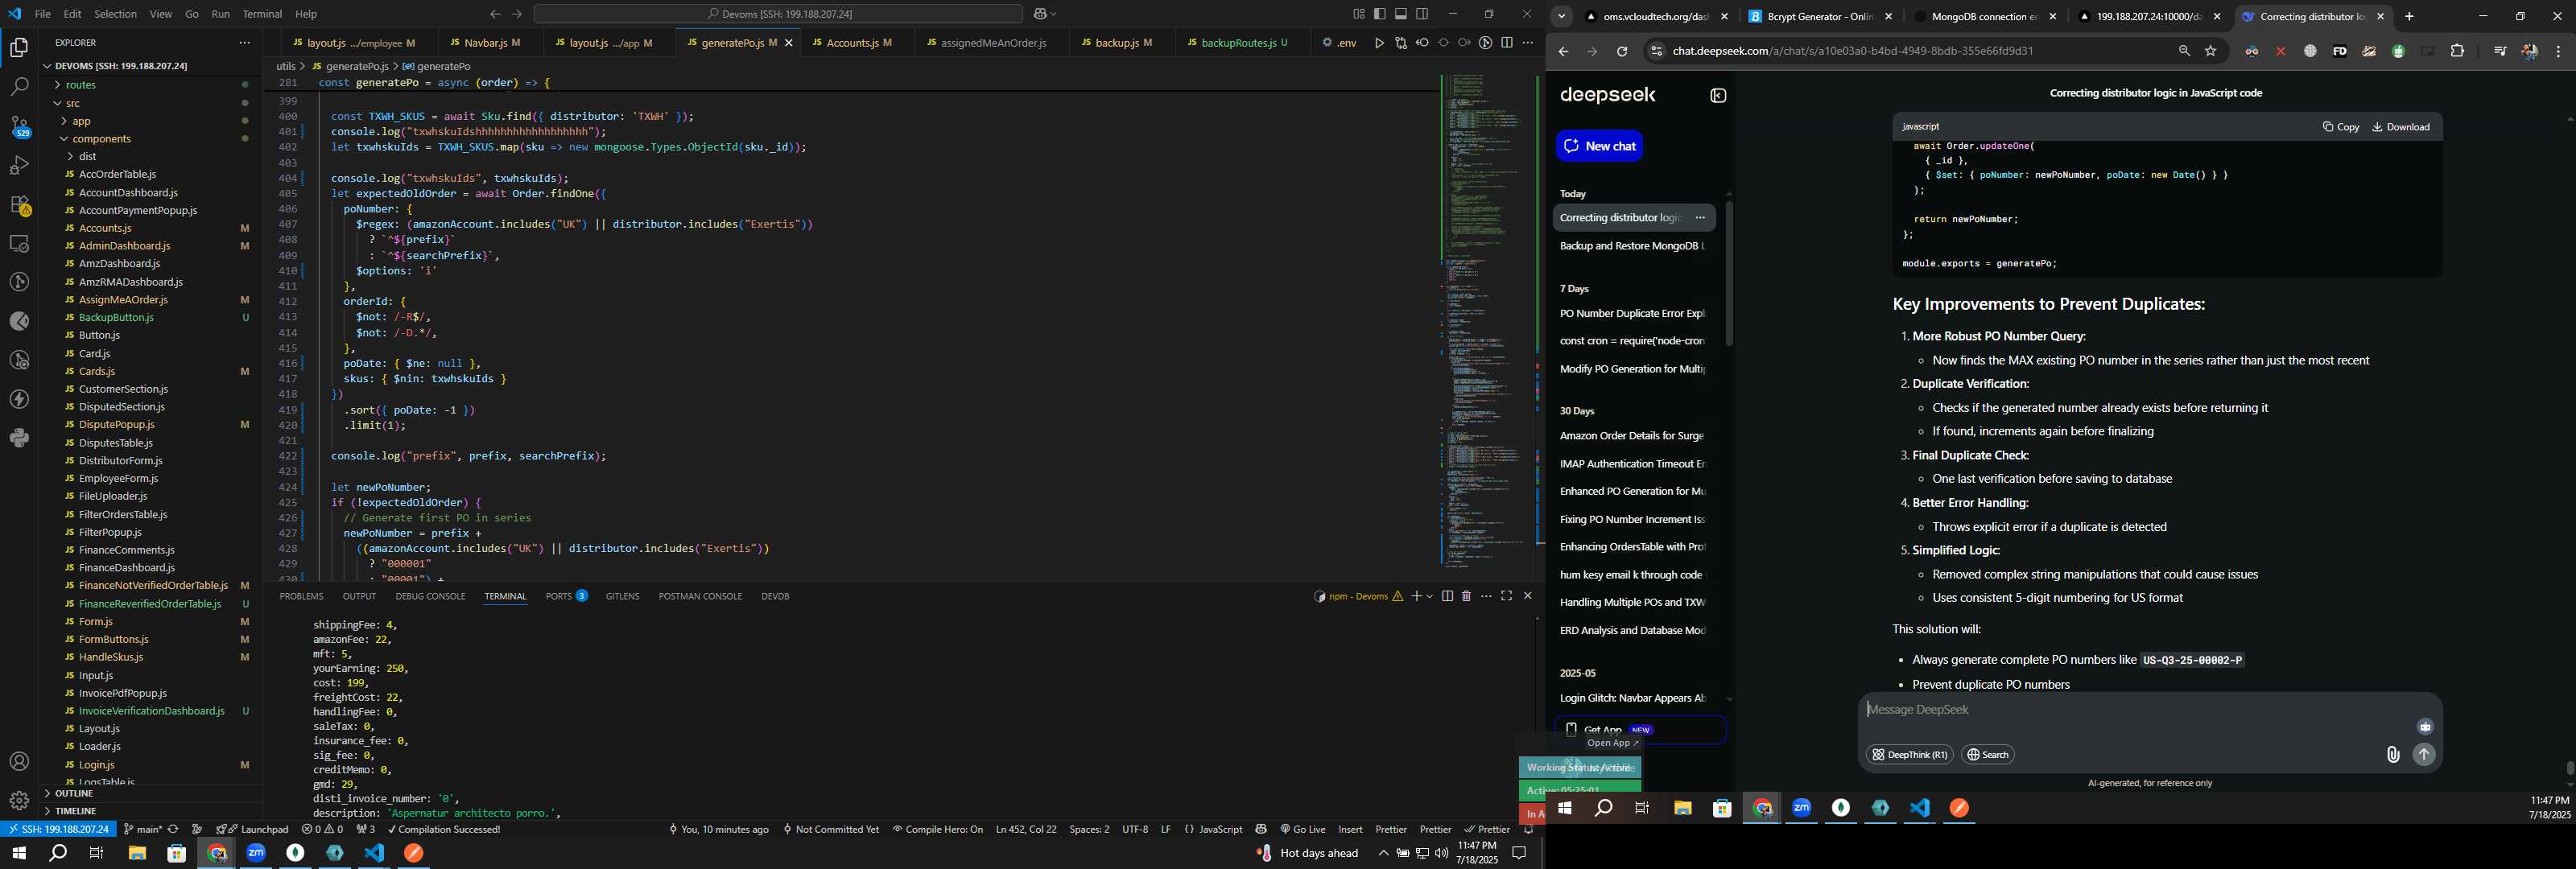Toggle the primary side bar layout button

pos(1379,14)
